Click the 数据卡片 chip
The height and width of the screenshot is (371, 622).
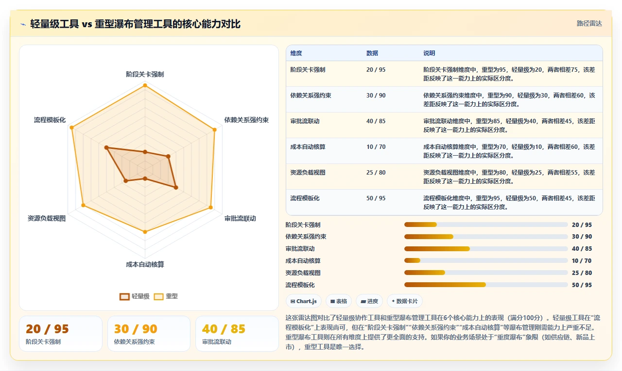tap(404, 301)
